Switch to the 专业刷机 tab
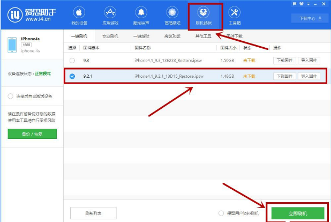331x222 pixels. pos(110,36)
